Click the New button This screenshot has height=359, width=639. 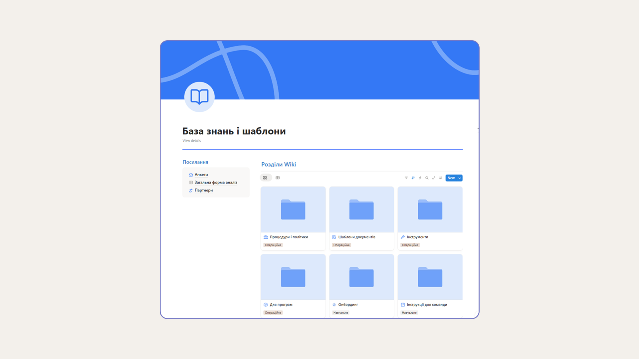pos(451,178)
